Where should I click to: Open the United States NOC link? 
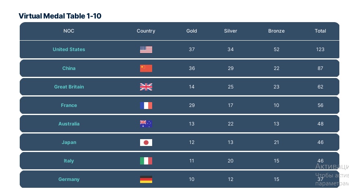[69, 49]
